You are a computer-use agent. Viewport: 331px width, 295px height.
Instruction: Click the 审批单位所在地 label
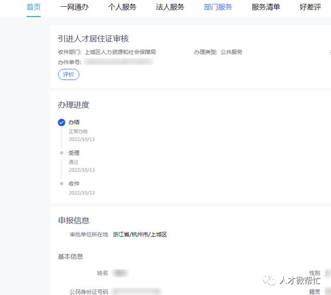click(x=89, y=234)
